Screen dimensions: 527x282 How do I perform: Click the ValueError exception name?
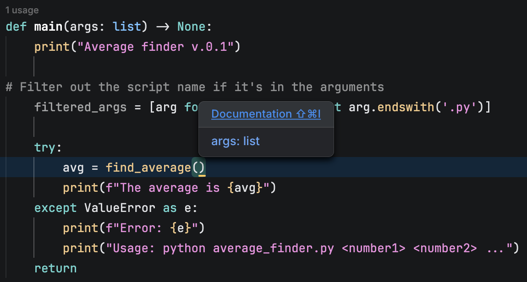pyautogui.click(x=120, y=208)
